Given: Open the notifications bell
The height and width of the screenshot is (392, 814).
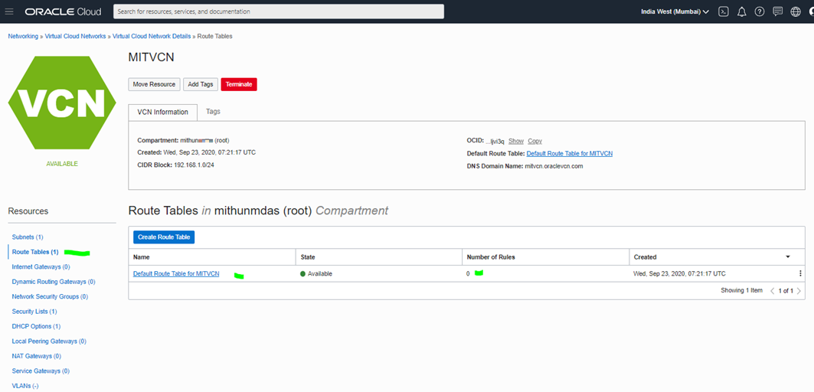Looking at the screenshot, I should point(741,11).
